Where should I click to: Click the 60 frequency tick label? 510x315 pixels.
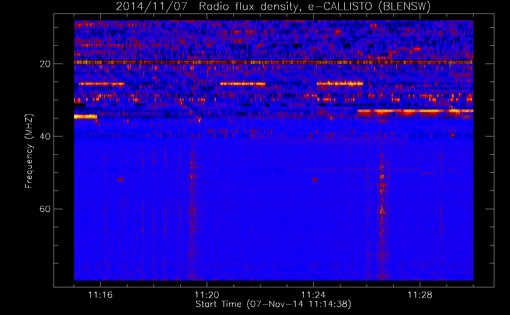[45, 209]
